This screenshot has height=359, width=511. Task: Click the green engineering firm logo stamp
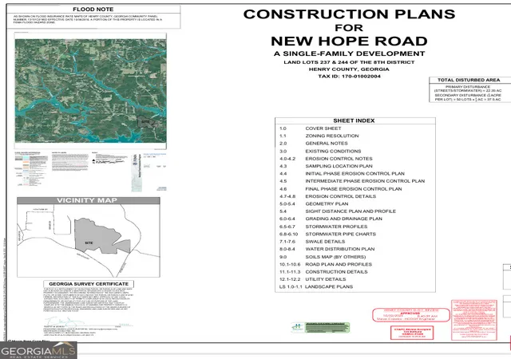[x=320, y=327]
